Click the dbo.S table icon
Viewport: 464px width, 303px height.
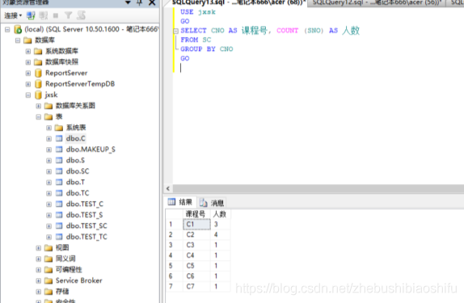[x=59, y=160]
